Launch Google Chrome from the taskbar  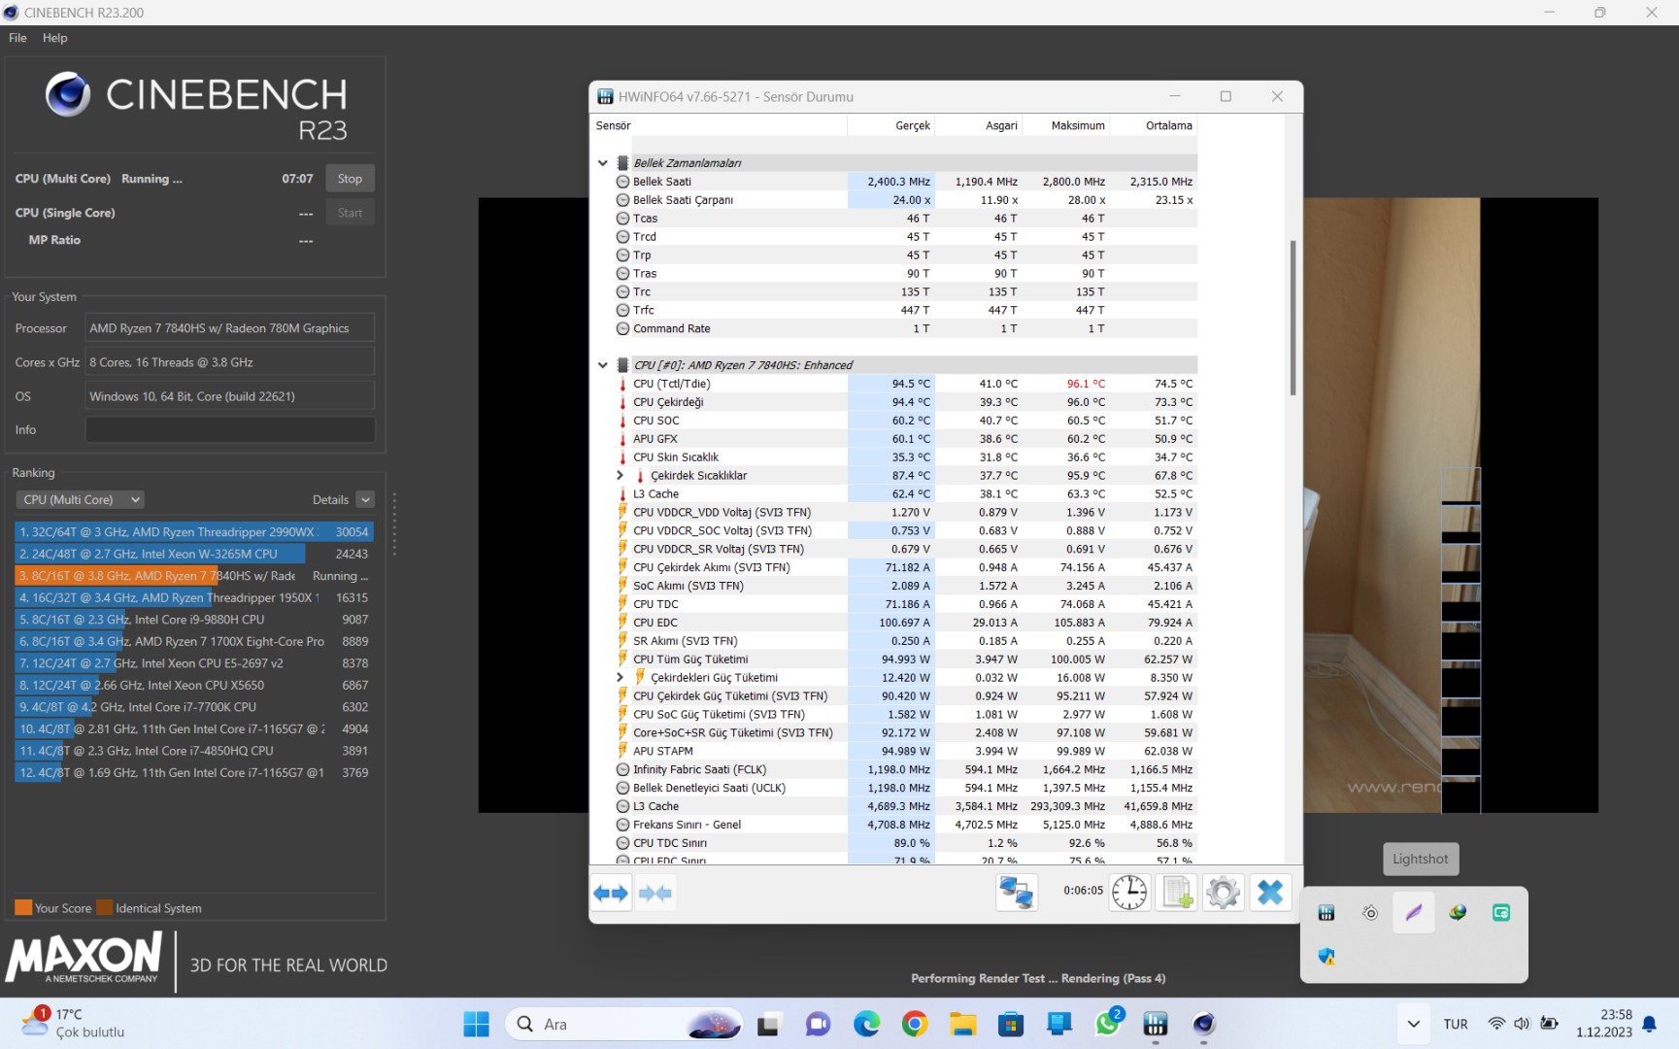915,1024
